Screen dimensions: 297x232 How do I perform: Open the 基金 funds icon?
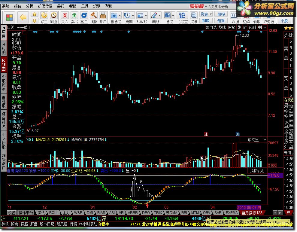(84, 18)
